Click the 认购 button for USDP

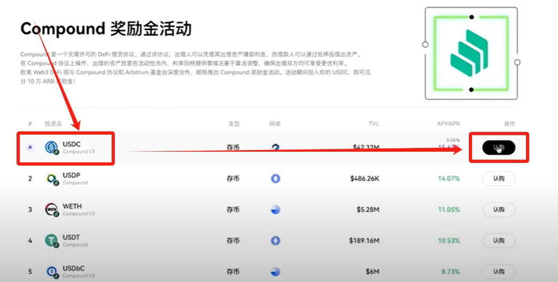coord(499,178)
